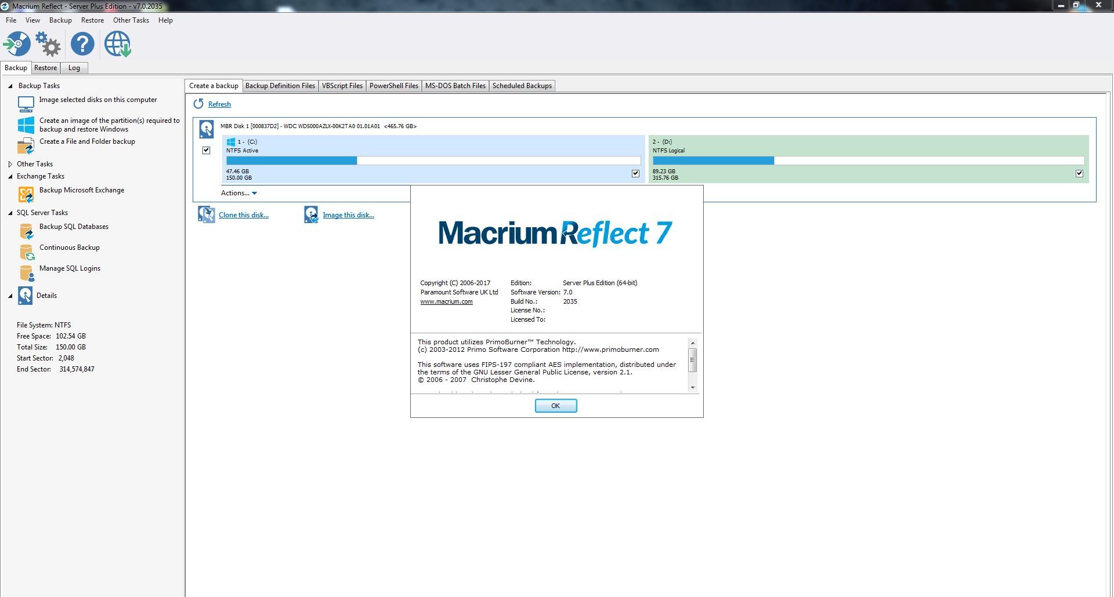The height and width of the screenshot is (597, 1114).
Task: Click the refresh circular arrow icon
Action: 198,104
